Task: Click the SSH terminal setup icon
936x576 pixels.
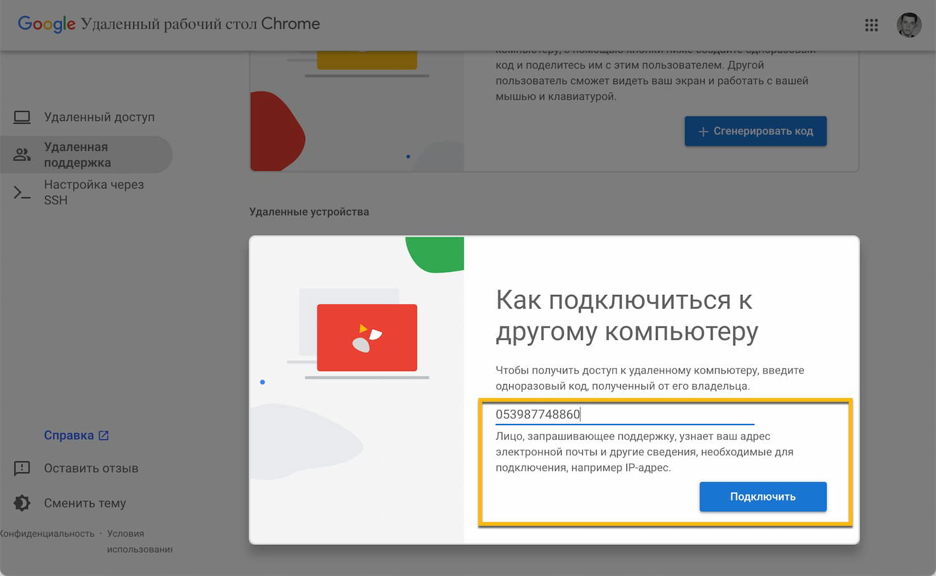Action: 21,193
